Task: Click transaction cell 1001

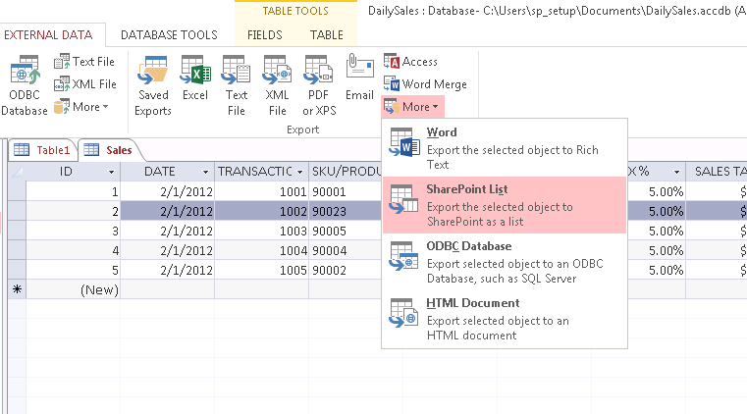Action: click(x=261, y=191)
